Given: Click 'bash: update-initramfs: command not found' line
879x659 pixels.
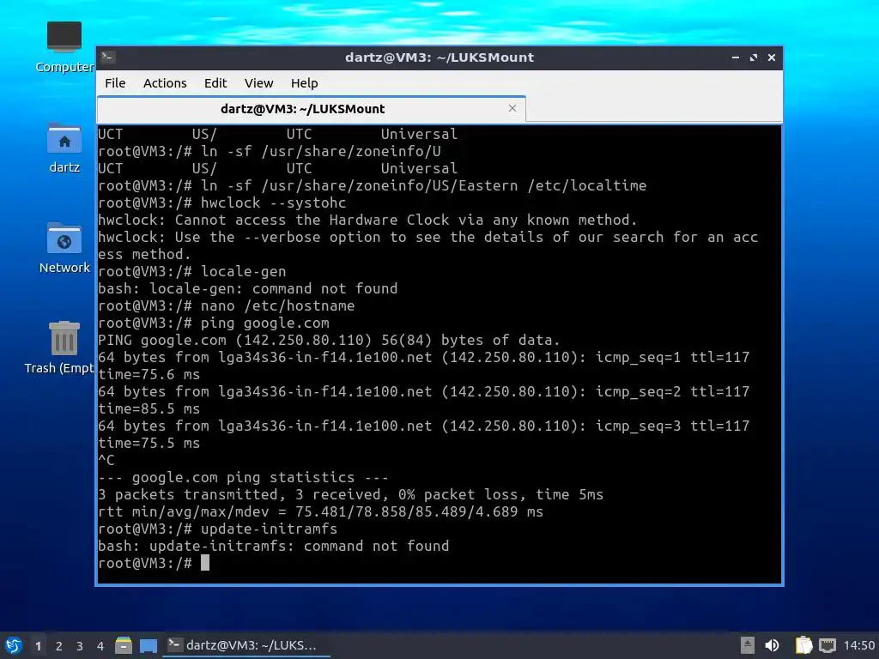Looking at the screenshot, I should click(x=274, y=546).
